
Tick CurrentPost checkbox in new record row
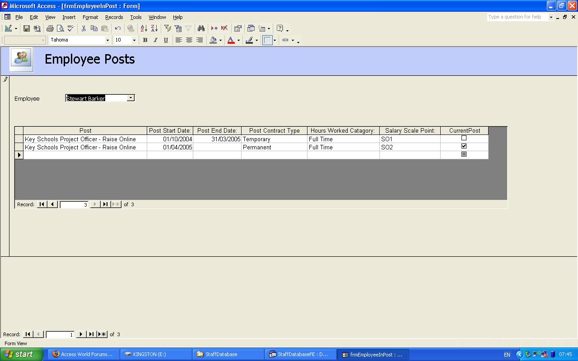tap(464, 154)
